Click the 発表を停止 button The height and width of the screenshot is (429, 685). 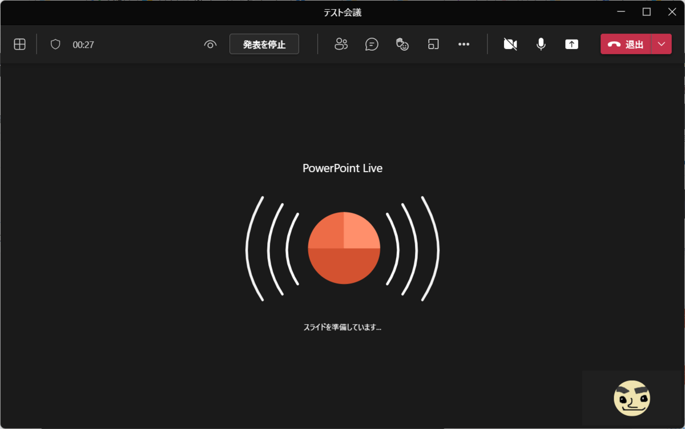264,44
